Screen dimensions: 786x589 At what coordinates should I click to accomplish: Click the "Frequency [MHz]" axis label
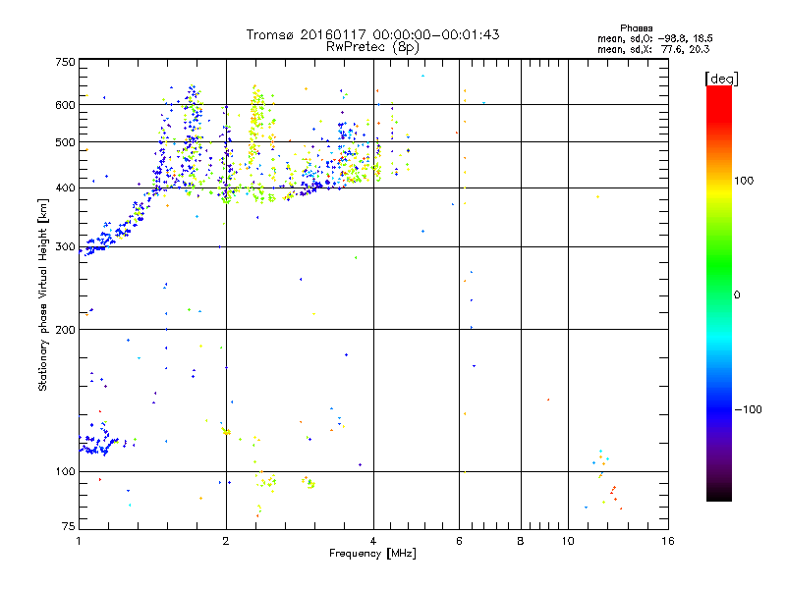point(372,554)
